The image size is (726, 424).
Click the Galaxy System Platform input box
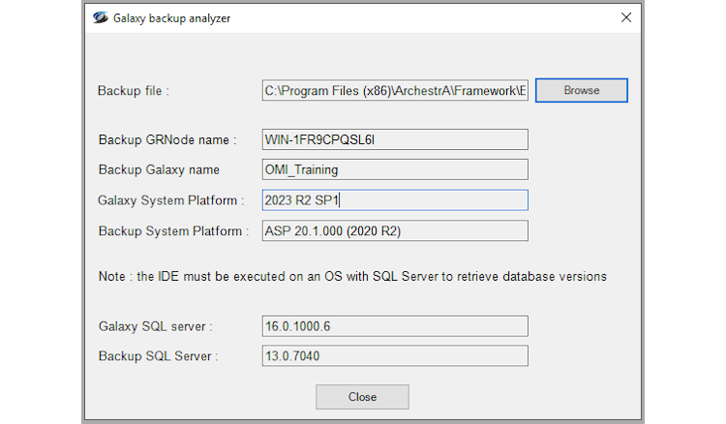point(395,200)
